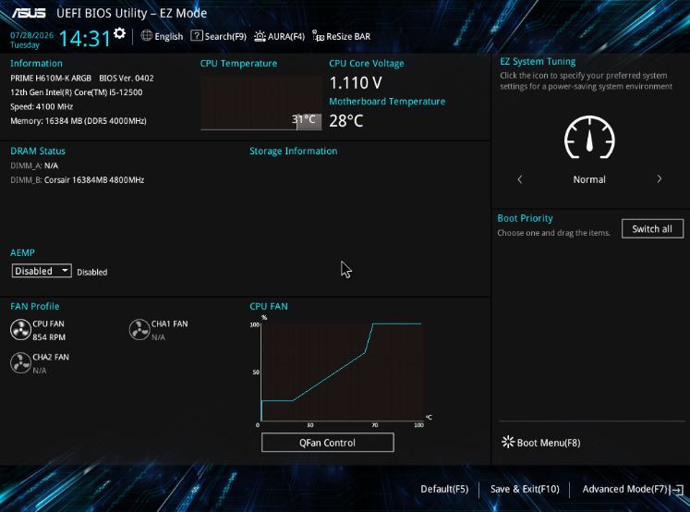Click the EZ System Tuning gauge icon
The width and height of the screenshot is (690, 512).
[x=589, y=138]
